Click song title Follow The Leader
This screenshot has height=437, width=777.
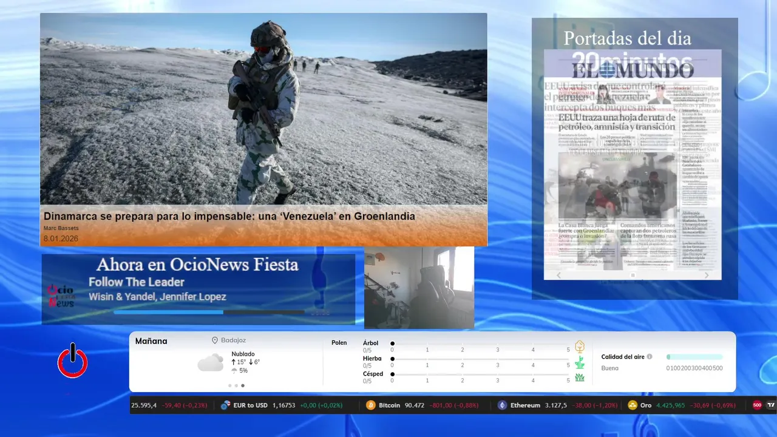[x=137, y=282]
